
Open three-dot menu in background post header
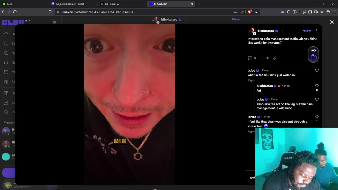(x=246, y=20)
